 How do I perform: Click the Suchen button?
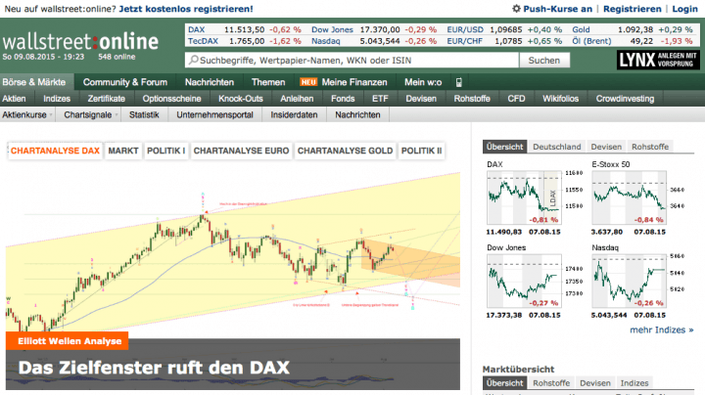(x=544, y=61)
